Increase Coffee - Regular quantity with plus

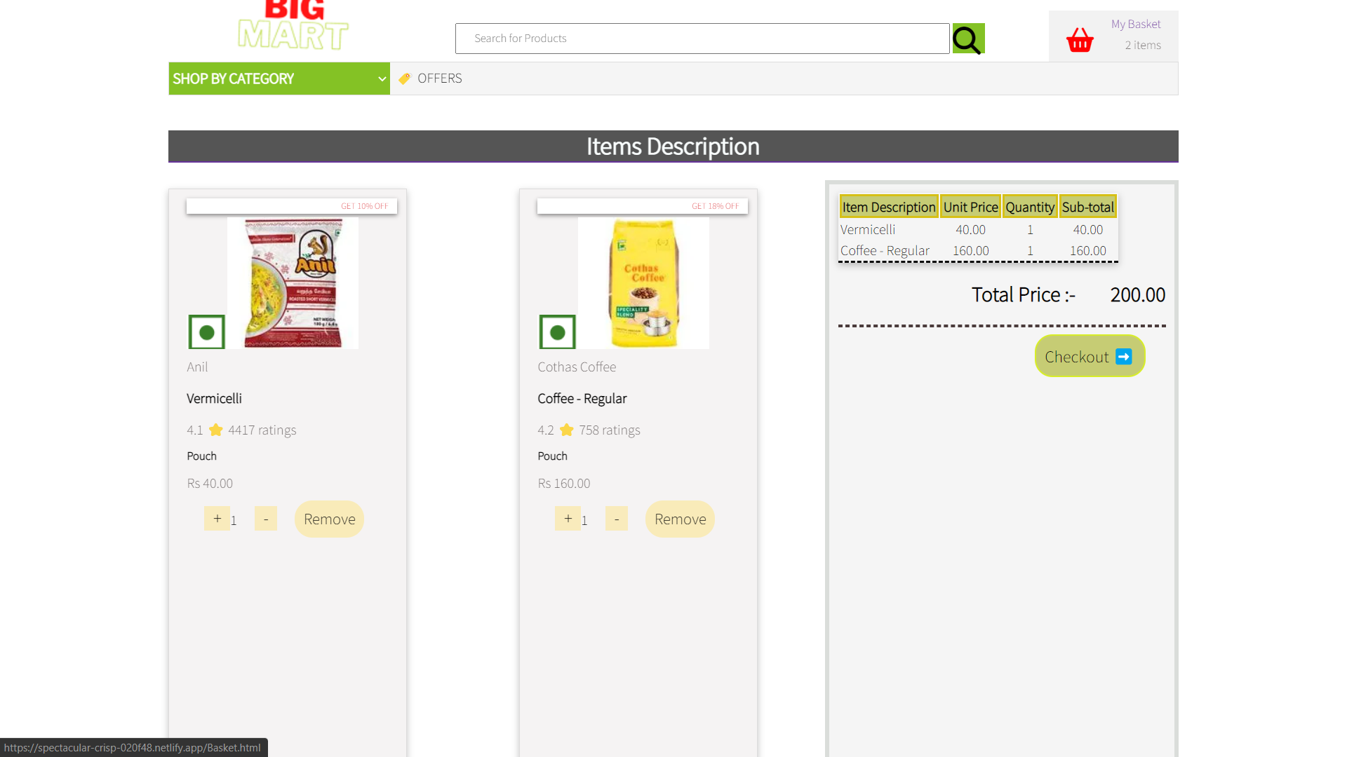(568, 519)
